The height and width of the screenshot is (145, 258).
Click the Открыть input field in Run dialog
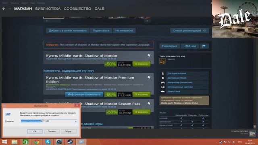click(x=48, y=121)
